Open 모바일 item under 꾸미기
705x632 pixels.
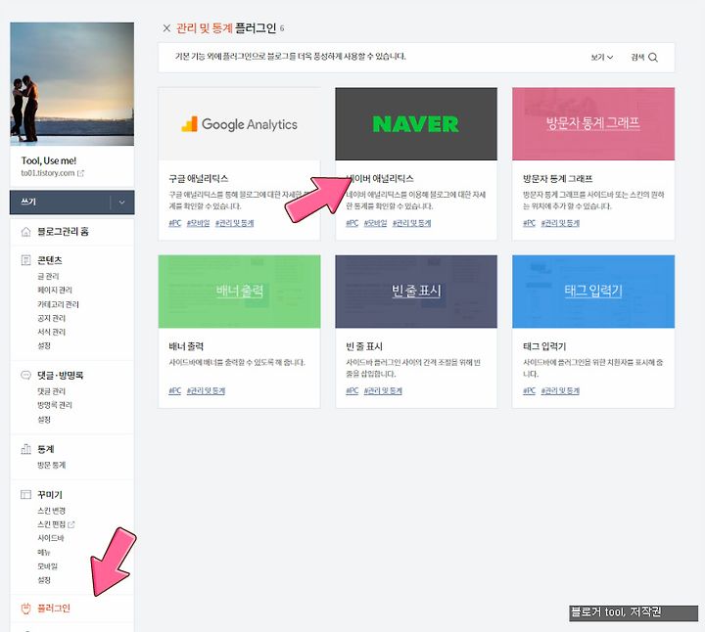click(47, 566)
